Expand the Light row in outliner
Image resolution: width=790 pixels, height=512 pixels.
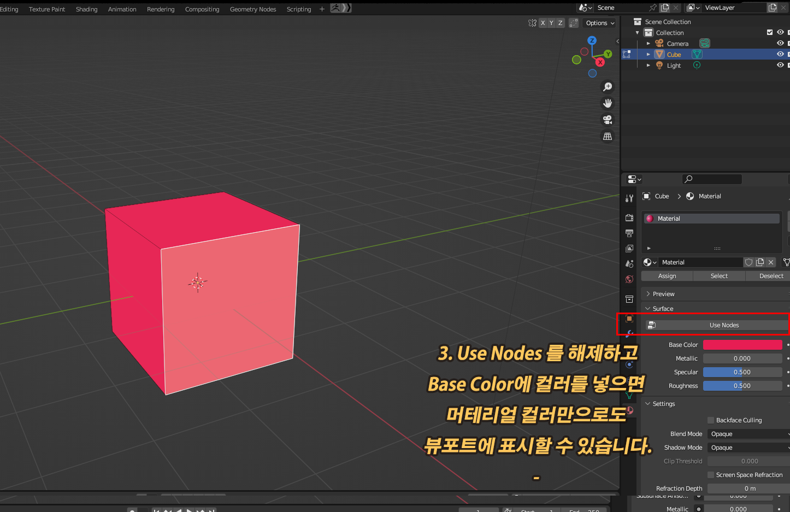pyautogui.click(x=648, y=65)
